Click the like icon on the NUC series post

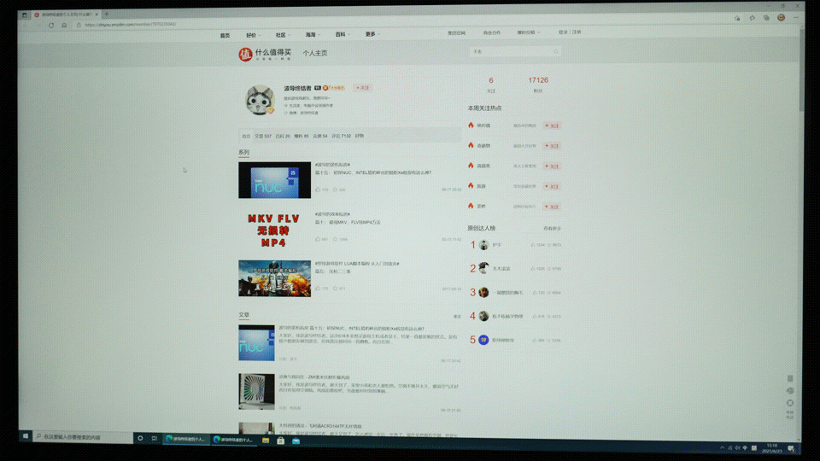pos(318,190)
